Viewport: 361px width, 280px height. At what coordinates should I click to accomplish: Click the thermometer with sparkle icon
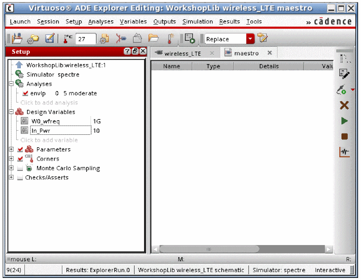pyautogui.click(x=171, y=38)
